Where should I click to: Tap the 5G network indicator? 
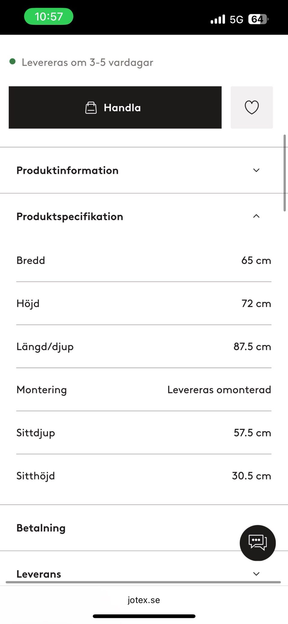pos(236,20)
